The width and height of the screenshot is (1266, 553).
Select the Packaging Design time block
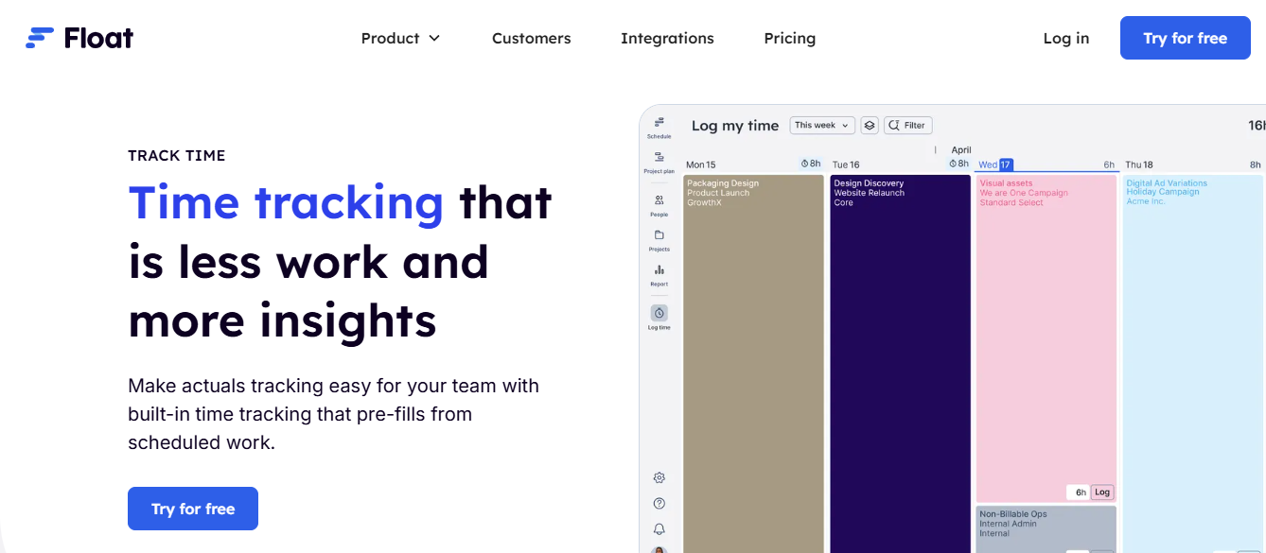[x=754, y=364]
